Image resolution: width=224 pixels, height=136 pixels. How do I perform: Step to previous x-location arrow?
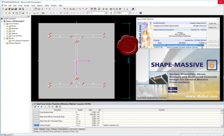tap(133, 13)
